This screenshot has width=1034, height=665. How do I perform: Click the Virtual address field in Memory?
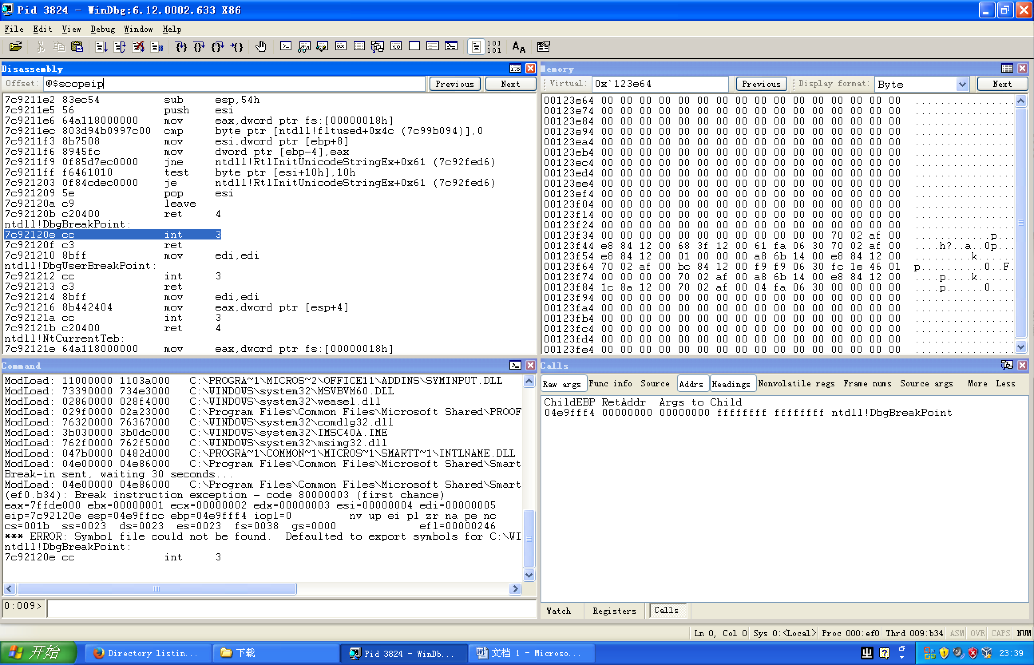point(660,84)
